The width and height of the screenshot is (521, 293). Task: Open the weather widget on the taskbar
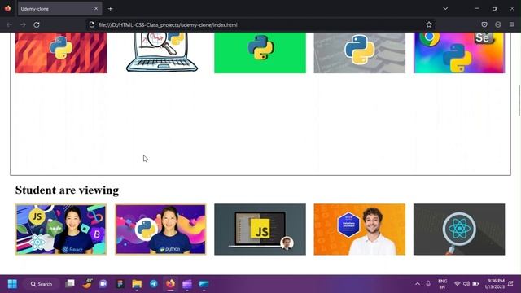pos(87,284)
